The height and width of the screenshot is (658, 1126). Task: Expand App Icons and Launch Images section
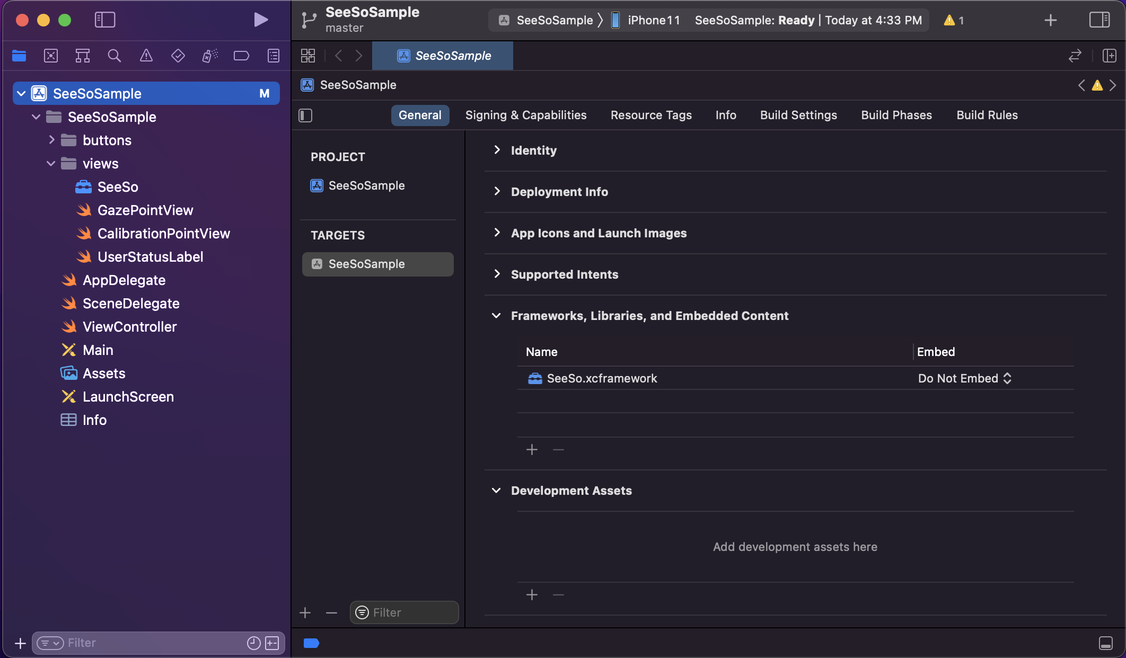click(x=497, y=233)
